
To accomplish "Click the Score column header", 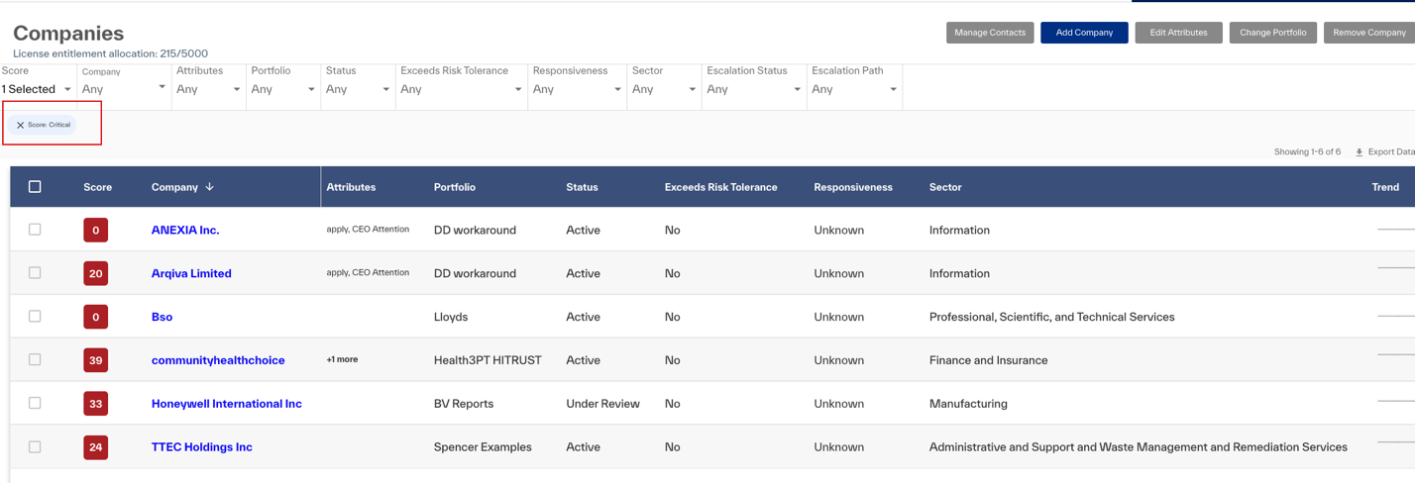I will (97, 187).
